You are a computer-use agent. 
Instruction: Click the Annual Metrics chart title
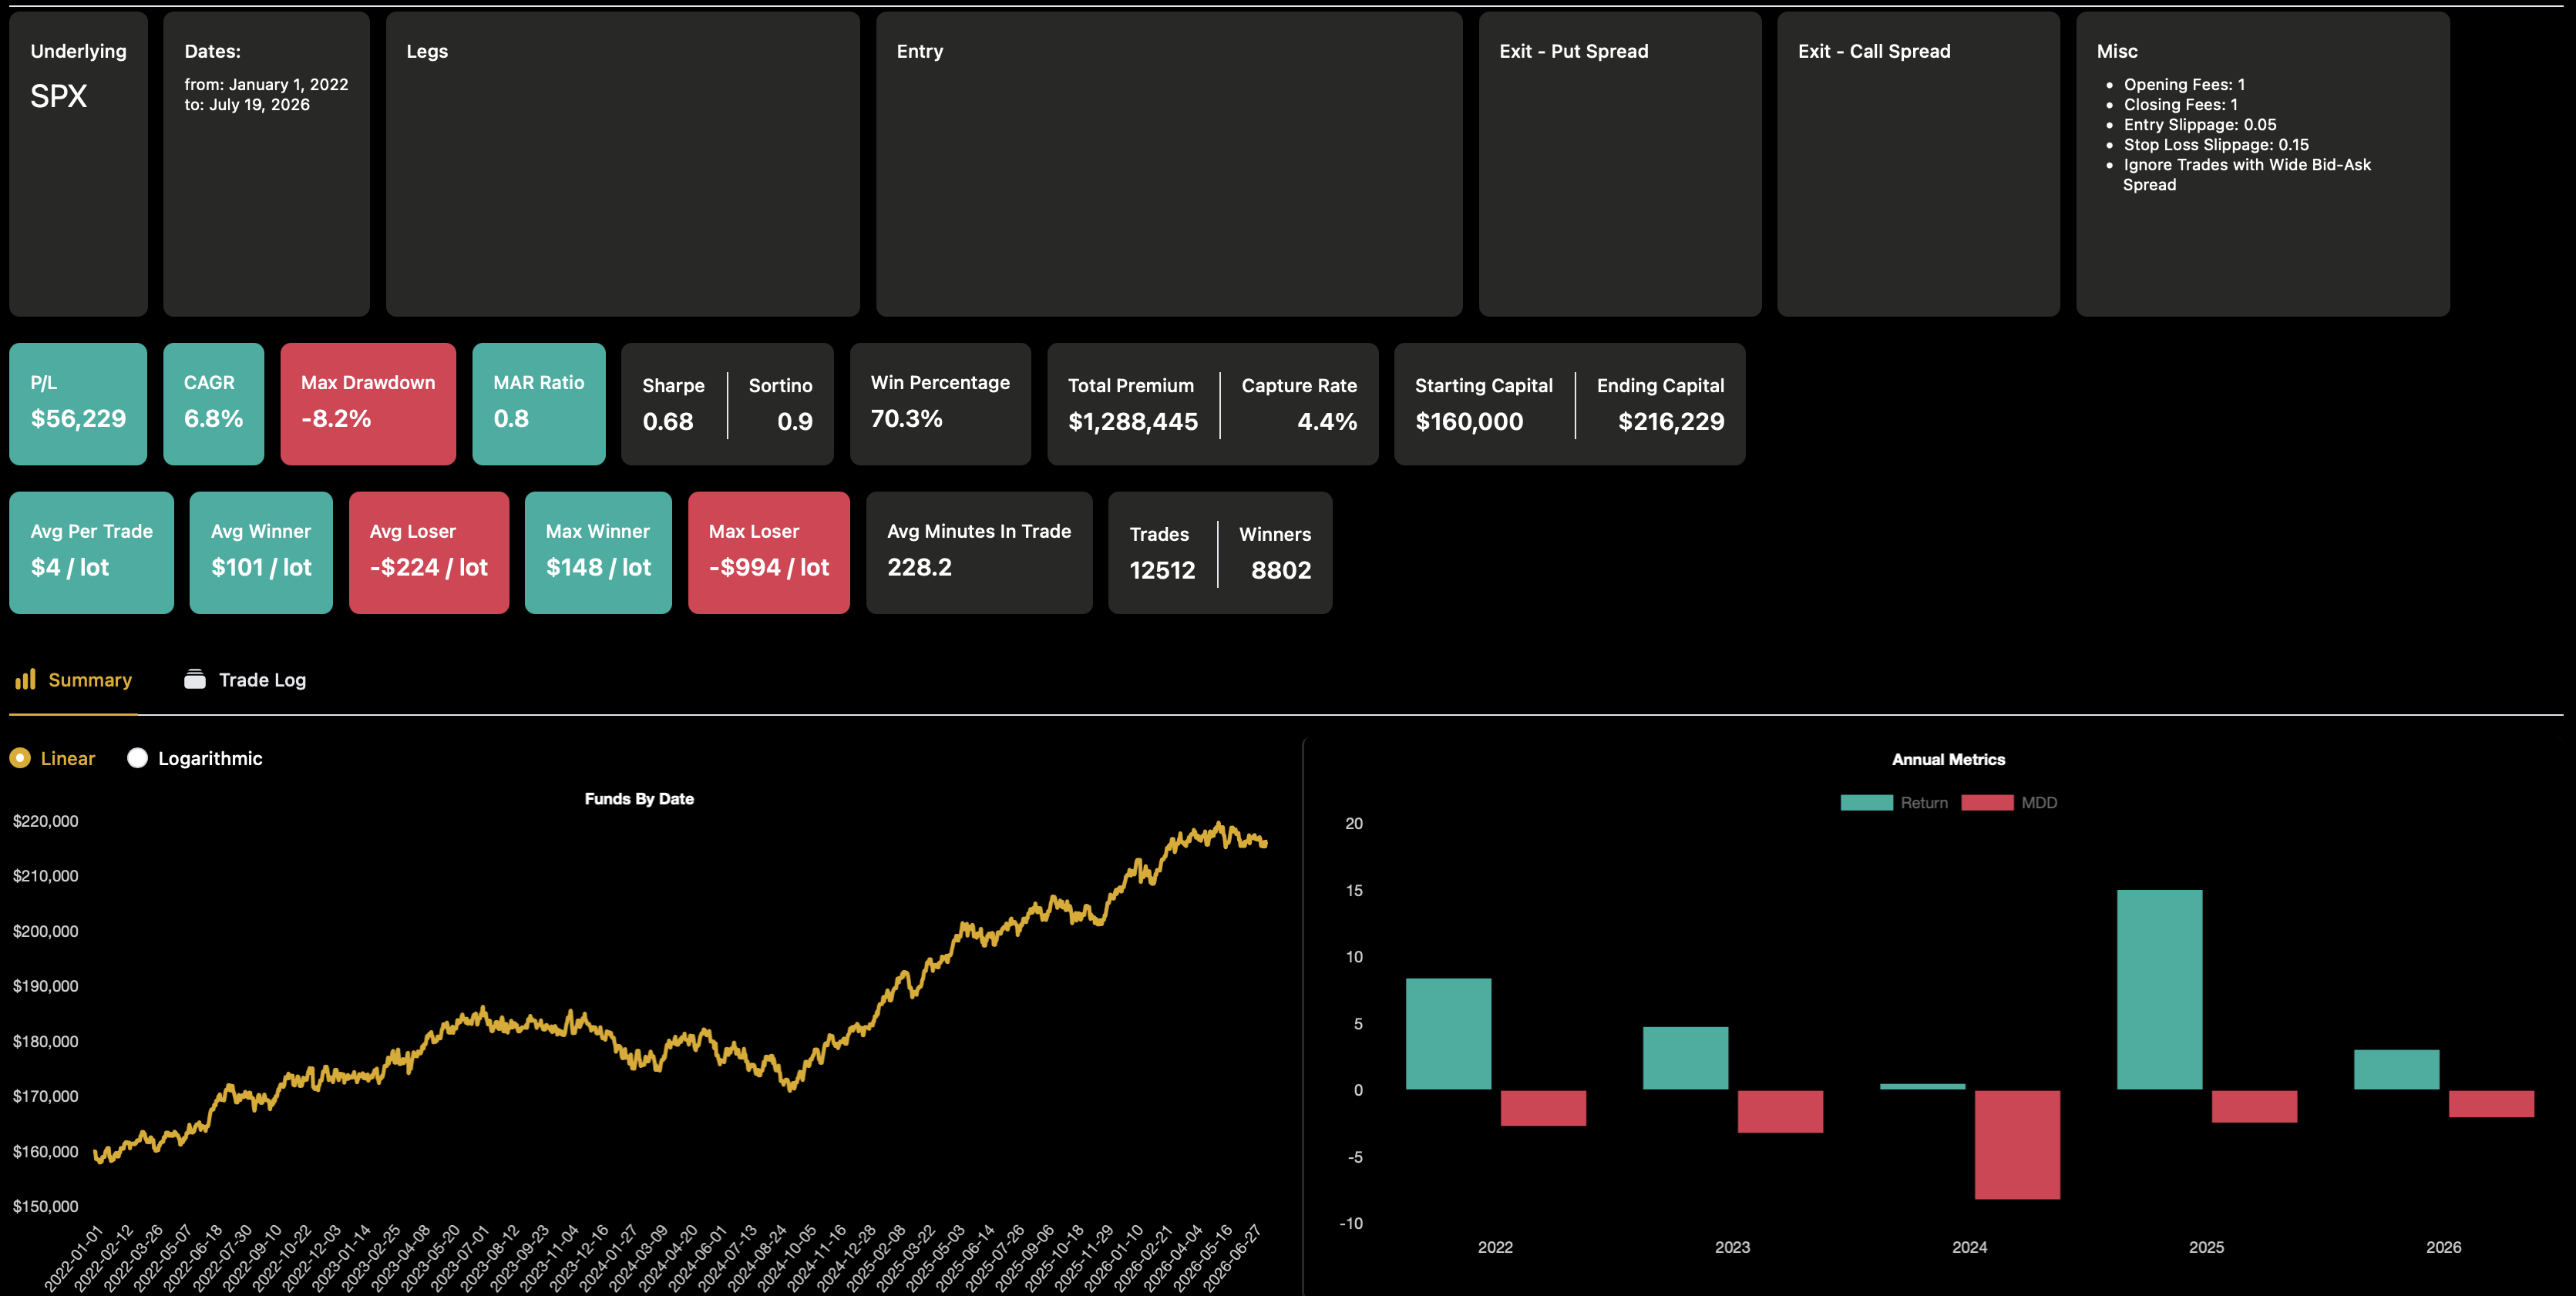tap(1948, 760)
